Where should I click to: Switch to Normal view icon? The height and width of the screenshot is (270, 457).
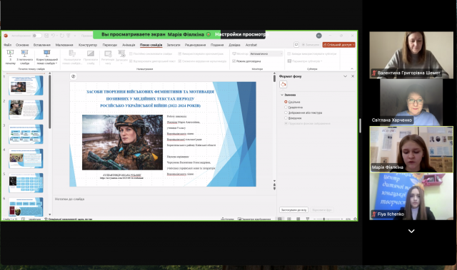click(x=280, y=219)
